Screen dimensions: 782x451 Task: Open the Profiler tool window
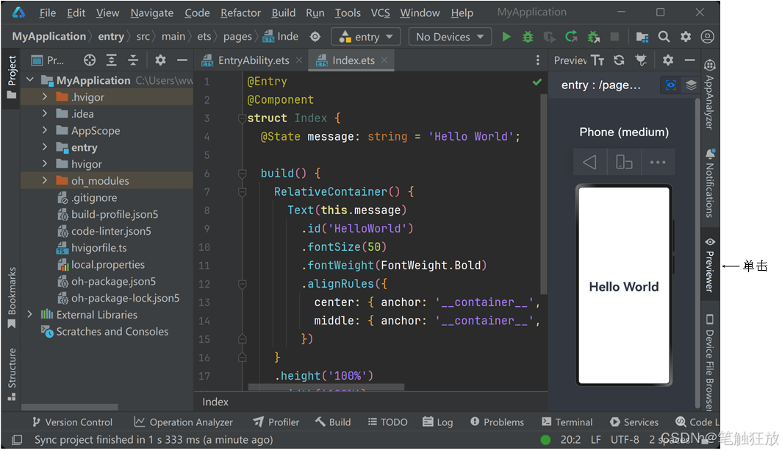pos(276,422)
